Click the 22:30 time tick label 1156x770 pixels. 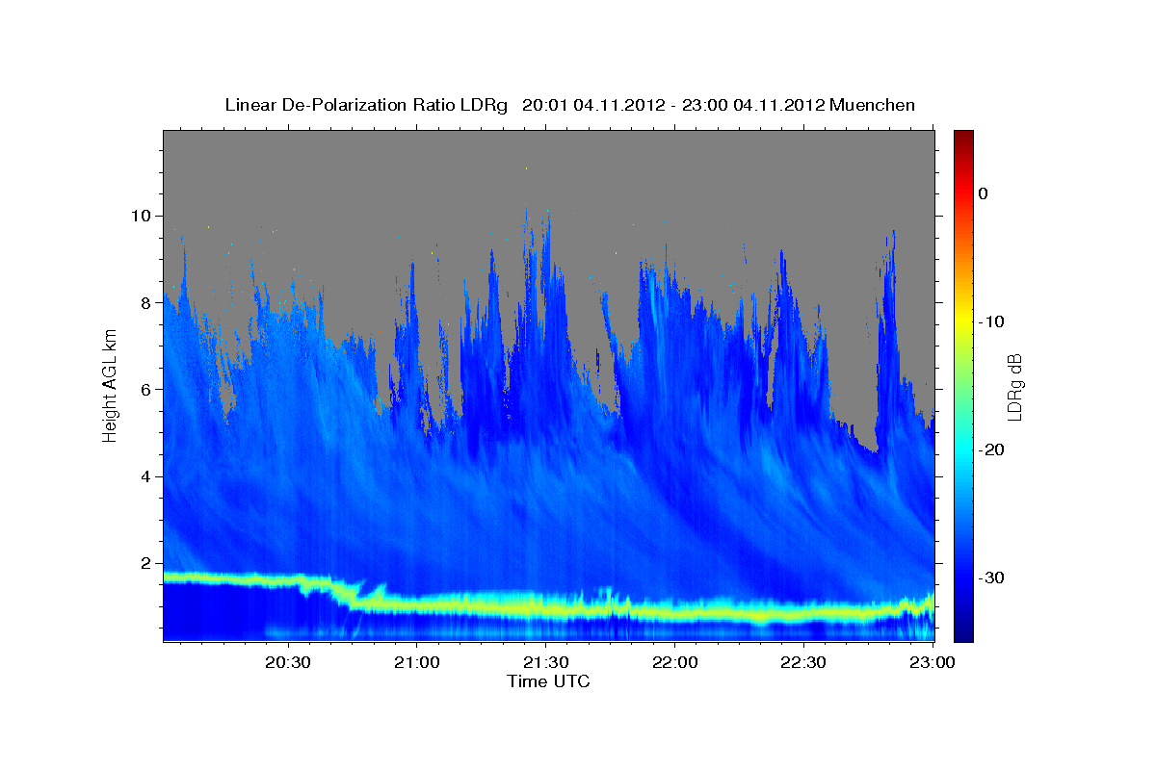[802, 663]
